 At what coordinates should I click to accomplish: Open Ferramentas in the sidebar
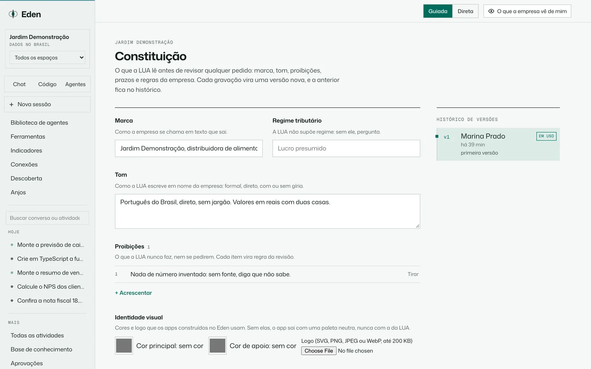pyautogui.click(x=28, y=137)
